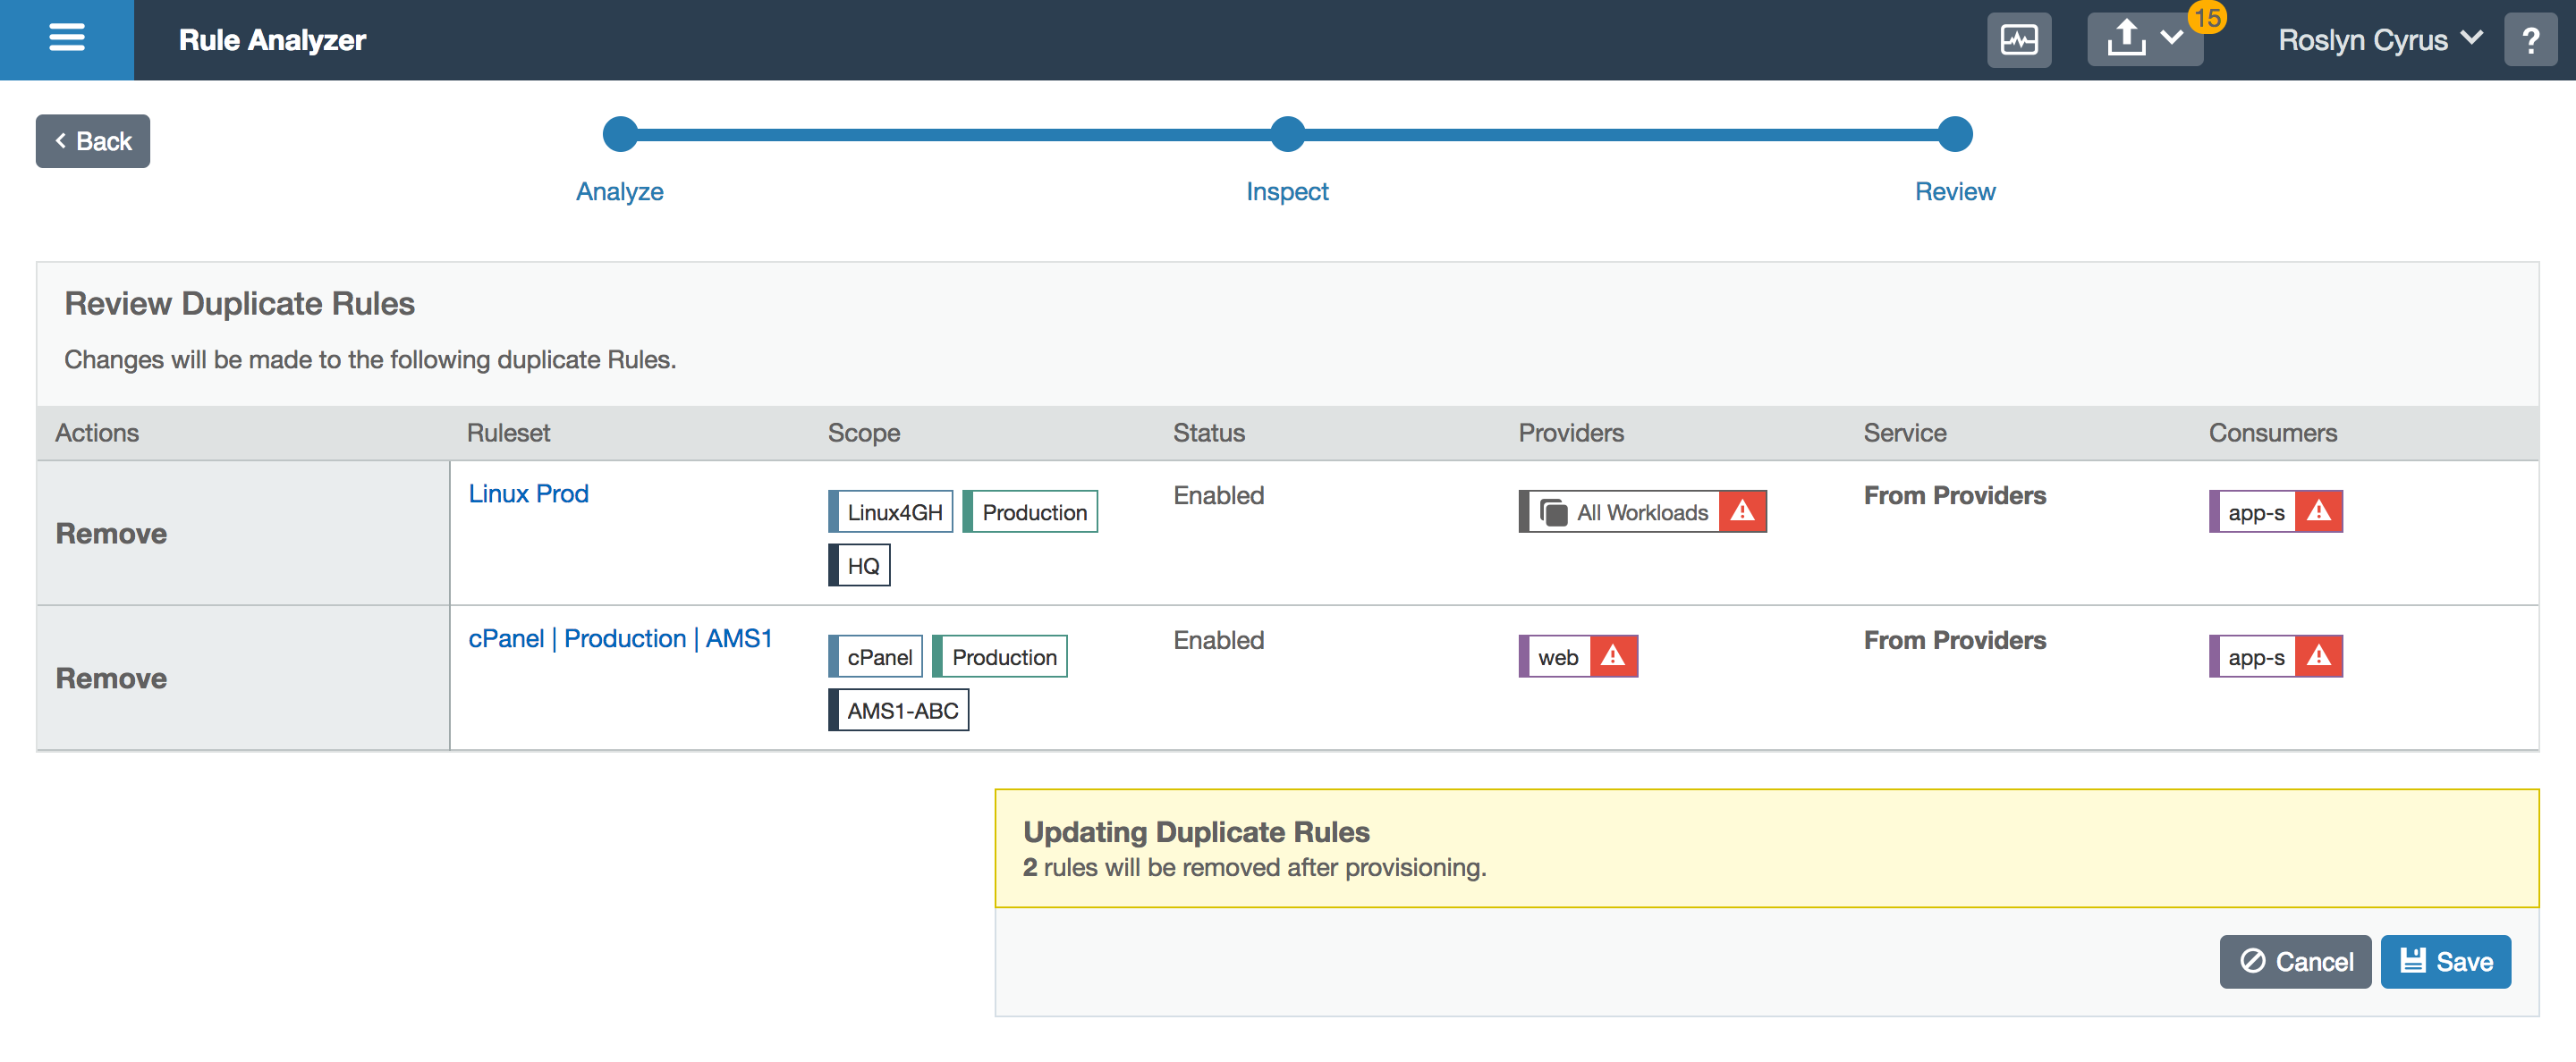Click the Production label in Linux Prod row
The image size is (2576, 1062).
point(1029,511)
